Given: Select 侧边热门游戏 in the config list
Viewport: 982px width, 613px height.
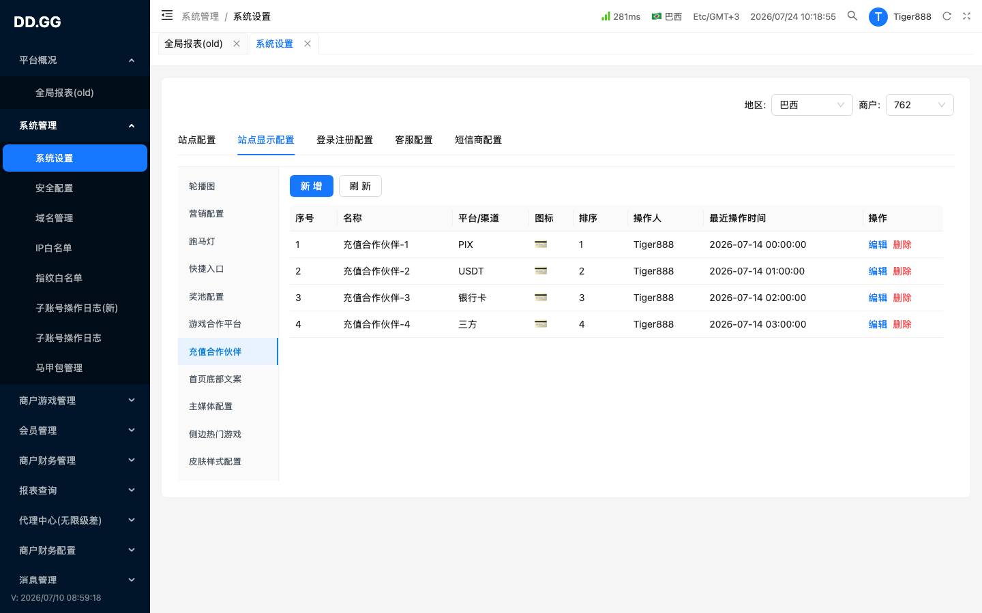Looking at the screenshot, I should 228,434.
